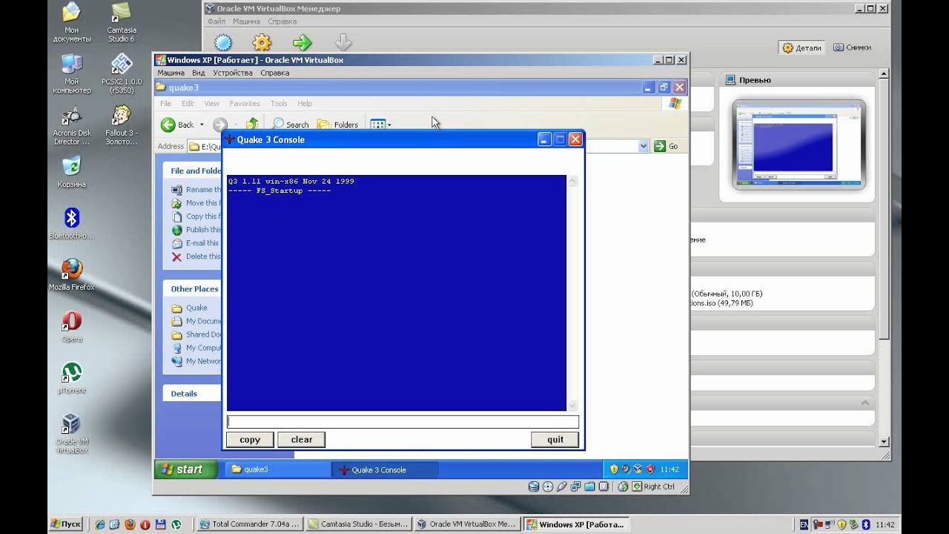Open Favorites menu in quake3 Explorer

[245, 104]
